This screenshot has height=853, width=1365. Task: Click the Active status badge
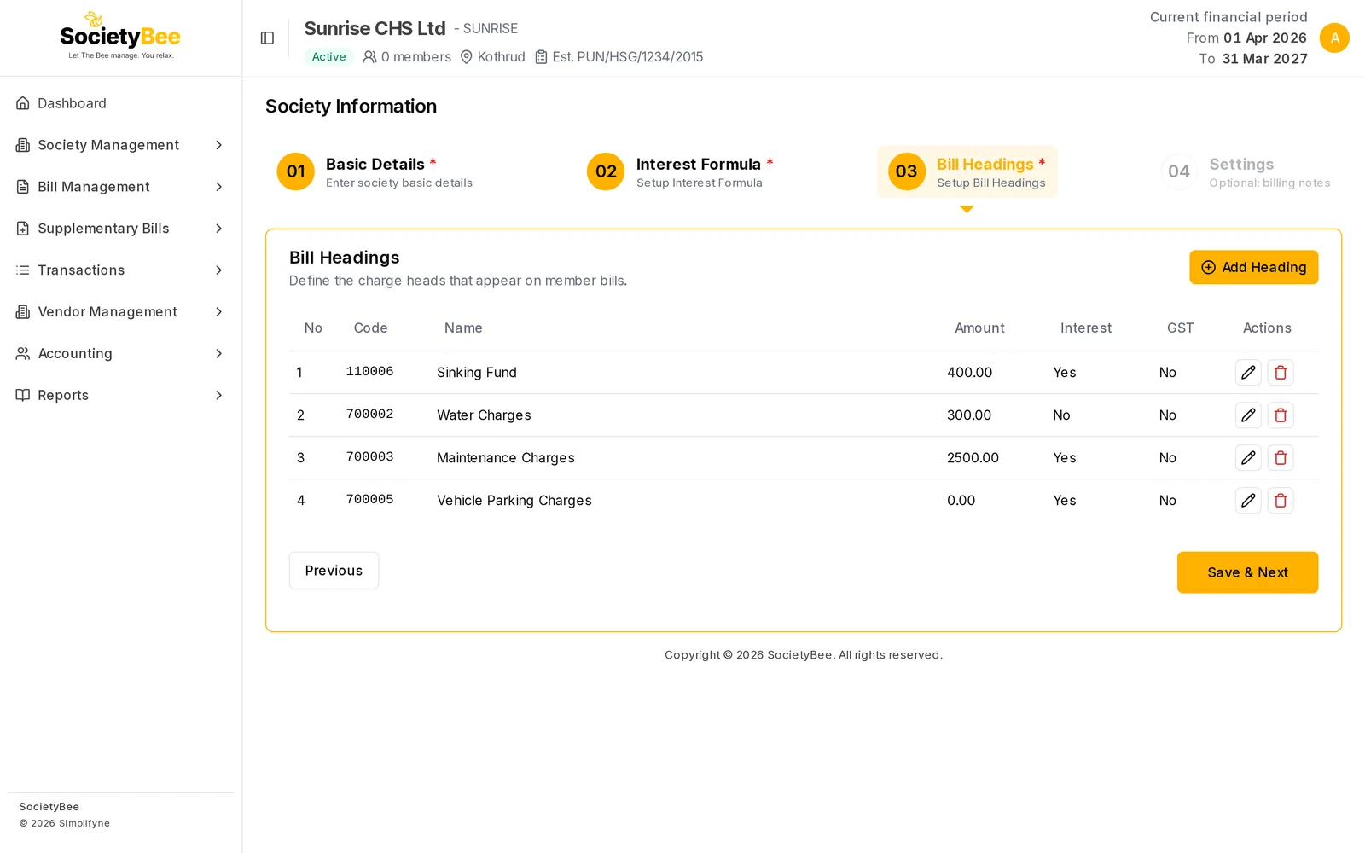(328, 57)
